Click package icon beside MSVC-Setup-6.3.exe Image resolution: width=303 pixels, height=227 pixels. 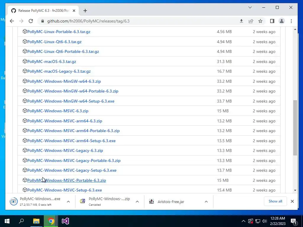pyautogui.click(x=25, y=190)
